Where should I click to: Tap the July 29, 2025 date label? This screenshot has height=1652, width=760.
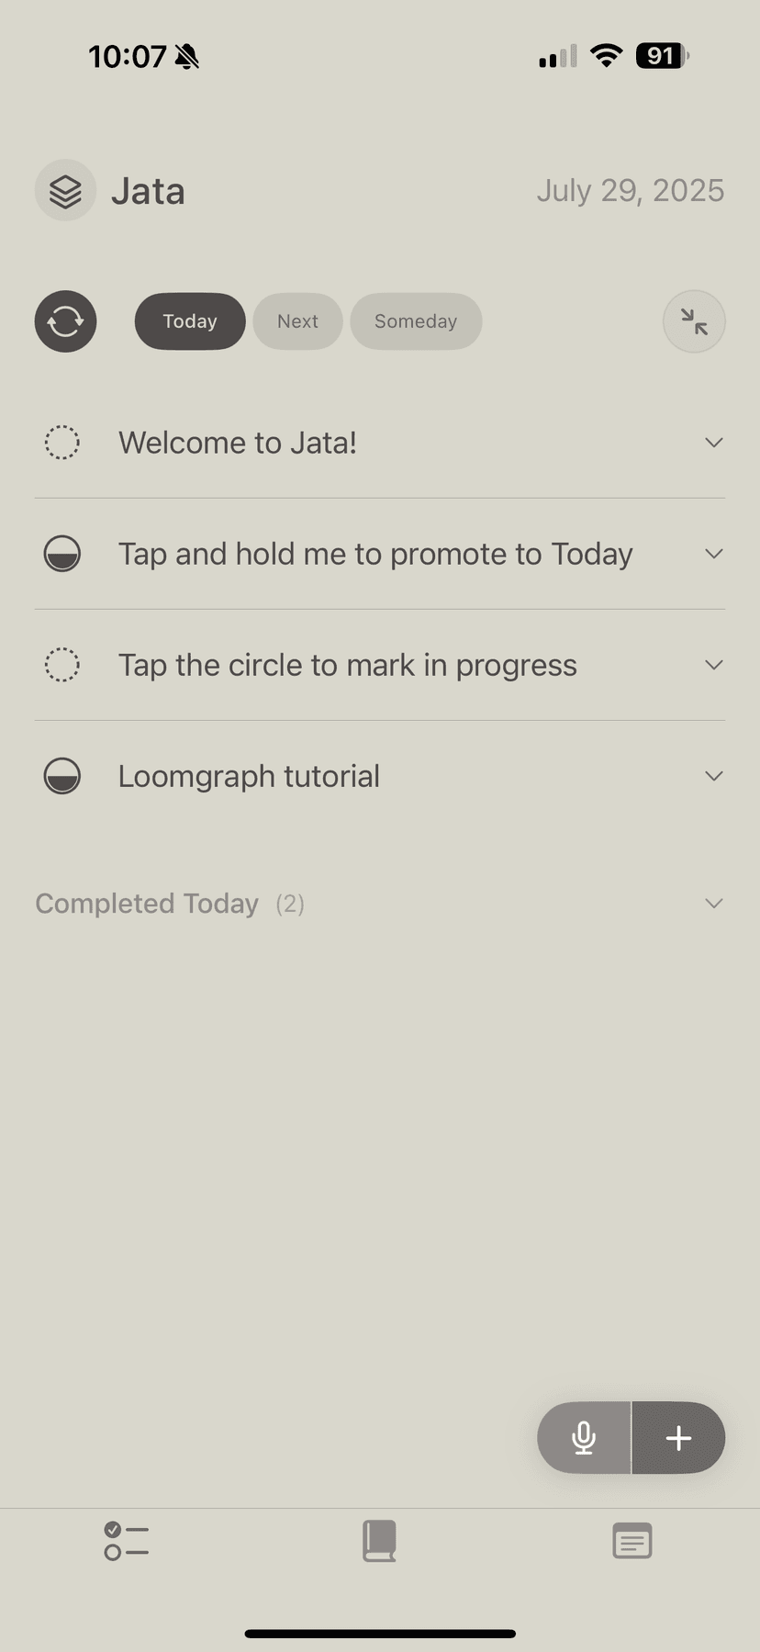[x=630, y=191]
